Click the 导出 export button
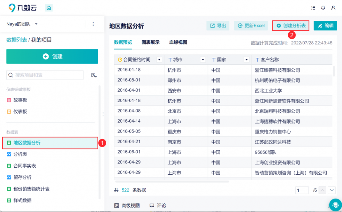This screenshot has width=342, height=212. [x=218, y=26]
